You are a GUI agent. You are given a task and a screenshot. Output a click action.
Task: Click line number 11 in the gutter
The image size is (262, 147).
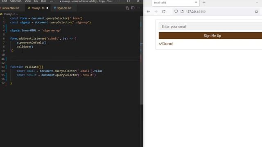(3, 59)
